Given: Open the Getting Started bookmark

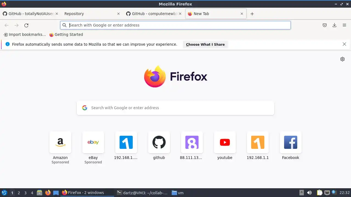Looking at the screenshot, I should pyautogui.click(x=66, y=34).
